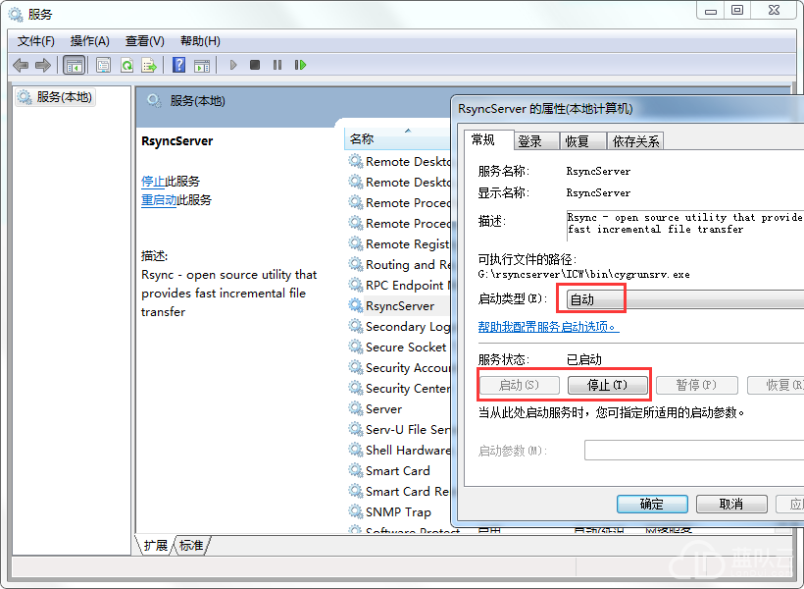The image size is (804, 589).
Task: Click gear icon beside SNMP Trap
Action: point(356,511)
